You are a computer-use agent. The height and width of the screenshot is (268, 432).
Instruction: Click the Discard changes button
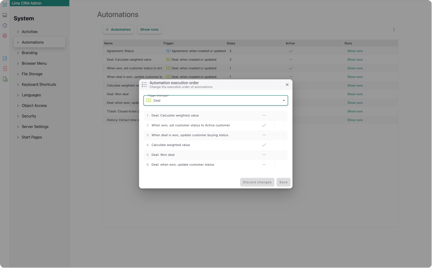(x=257, y=182)
